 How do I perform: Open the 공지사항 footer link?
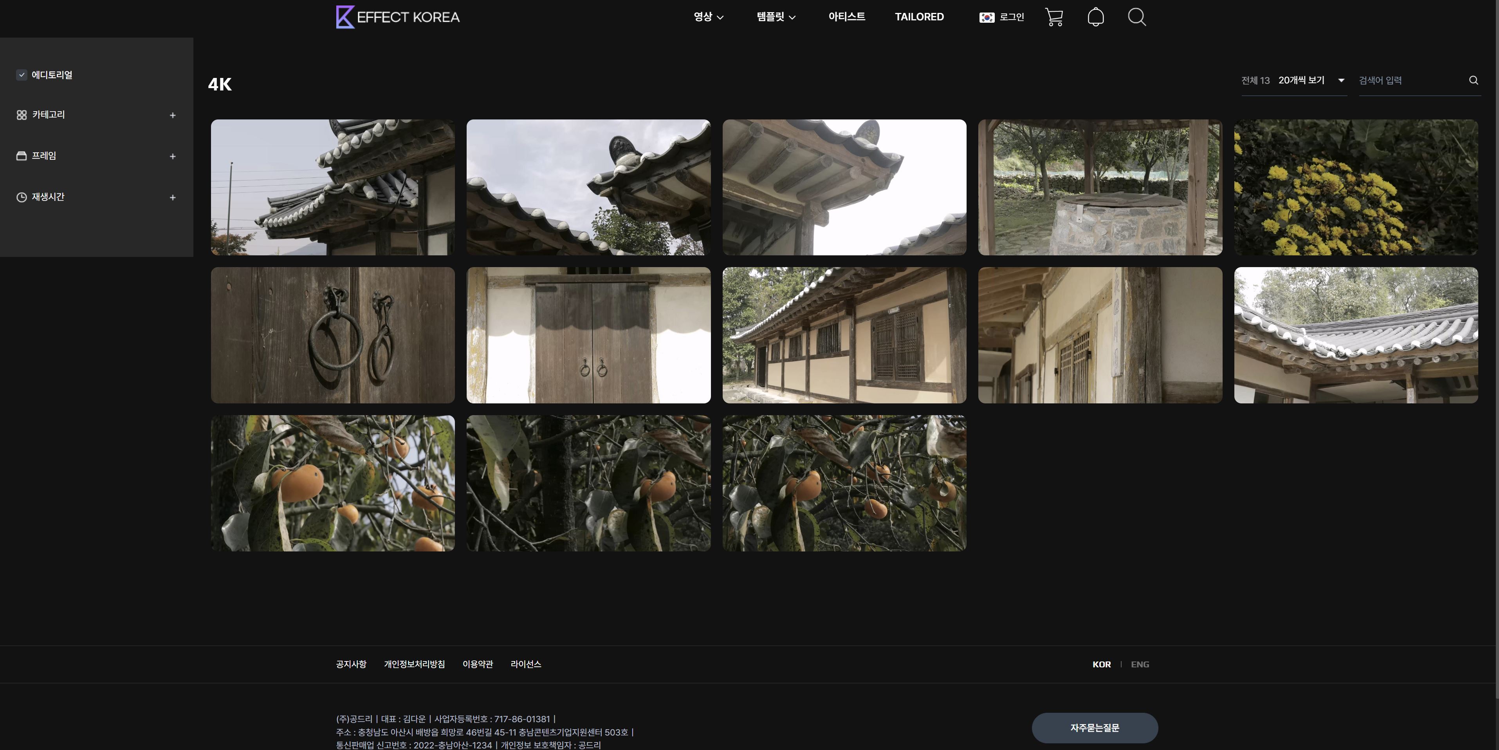point(351,664)
